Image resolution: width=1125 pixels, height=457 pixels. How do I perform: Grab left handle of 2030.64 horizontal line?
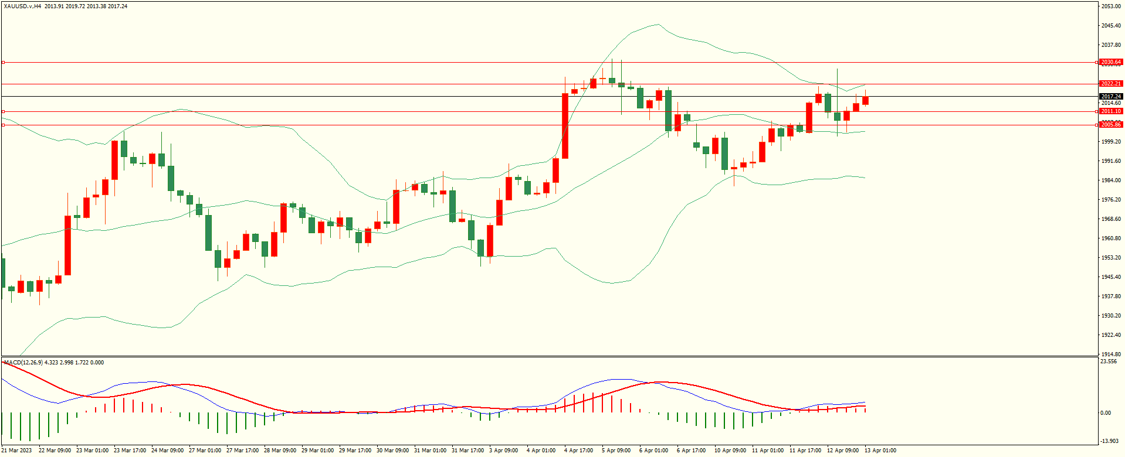point(3,62)
